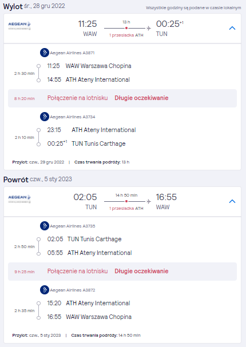246x347 pixels.
Task: Click the outbound '1 przesiadka ATH' label
Action: pyautogui.click(x=126, y=35)
